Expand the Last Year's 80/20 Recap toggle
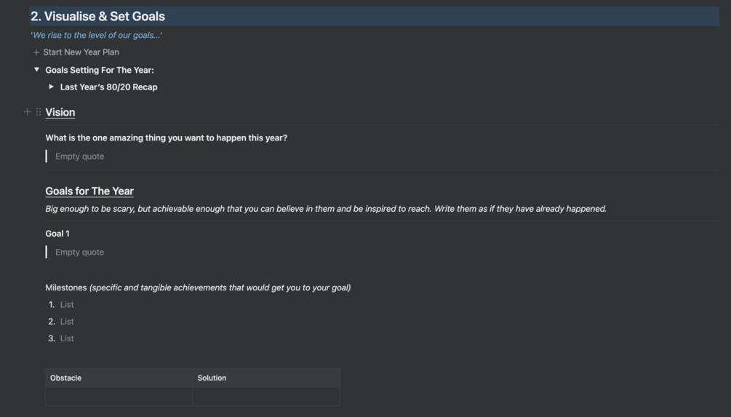The height and width of the screenshot is (417, 731). 52,87
